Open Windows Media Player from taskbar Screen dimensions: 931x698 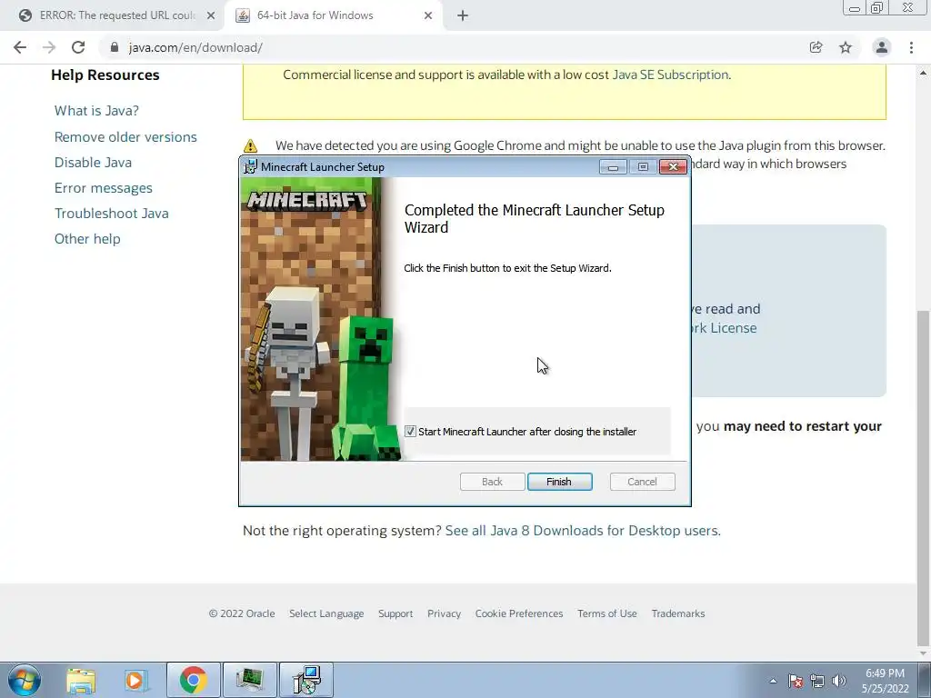[x=135, y=680]
